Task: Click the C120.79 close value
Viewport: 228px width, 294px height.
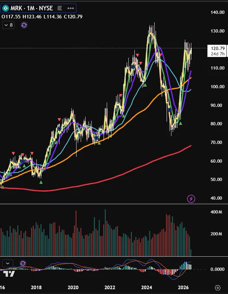Action: 73,17
